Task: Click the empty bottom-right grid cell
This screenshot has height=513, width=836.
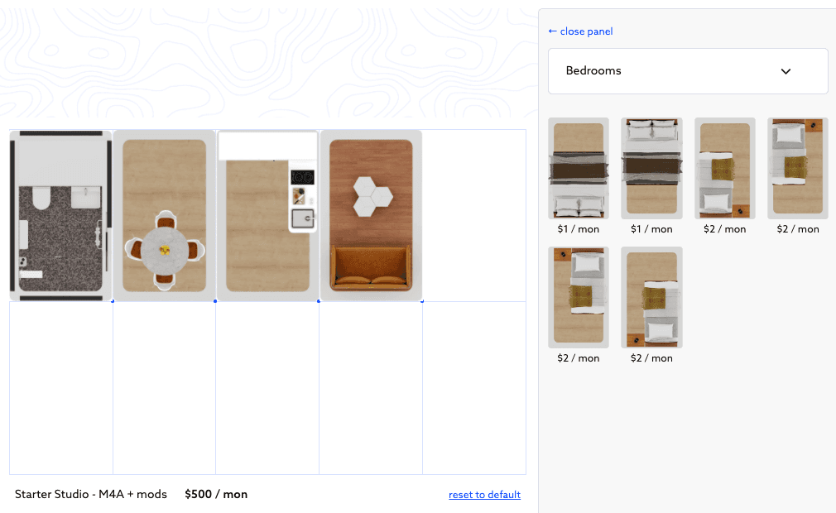Action: pyautogui.click(x=474, y=387)
